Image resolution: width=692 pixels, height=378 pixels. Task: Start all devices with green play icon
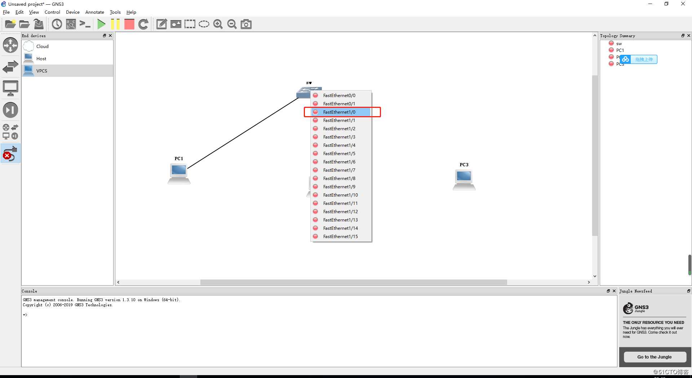[101, 24]
